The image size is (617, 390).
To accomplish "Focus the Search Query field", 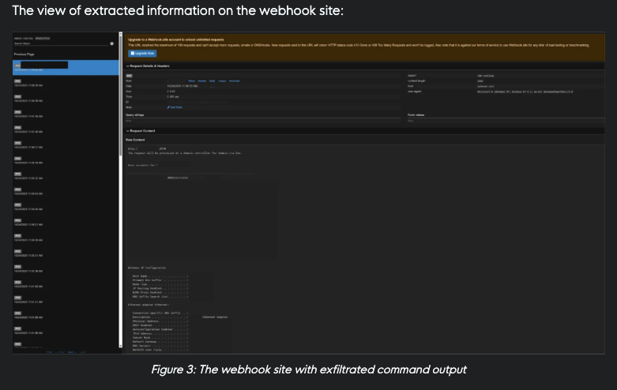I will 61,43.
